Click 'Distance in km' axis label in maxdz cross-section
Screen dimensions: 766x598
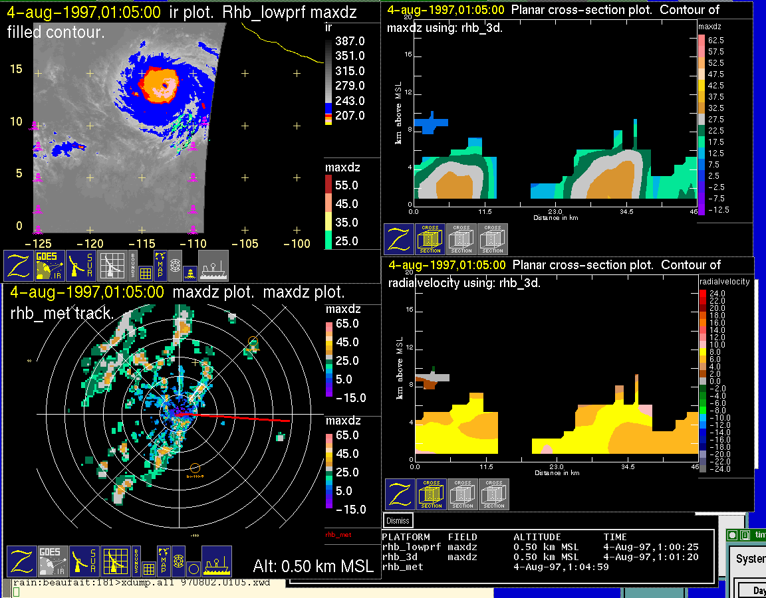555,218
